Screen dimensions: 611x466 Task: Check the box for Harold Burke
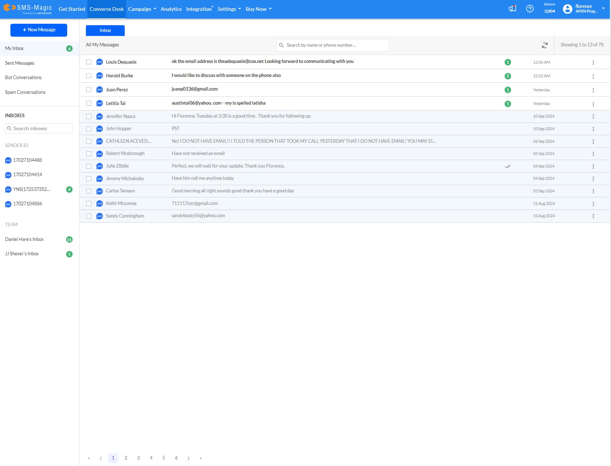pyautogui.click(x=89, y=76)
